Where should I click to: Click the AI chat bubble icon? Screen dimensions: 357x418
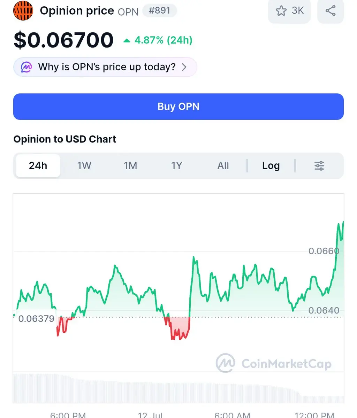[26, 67]
